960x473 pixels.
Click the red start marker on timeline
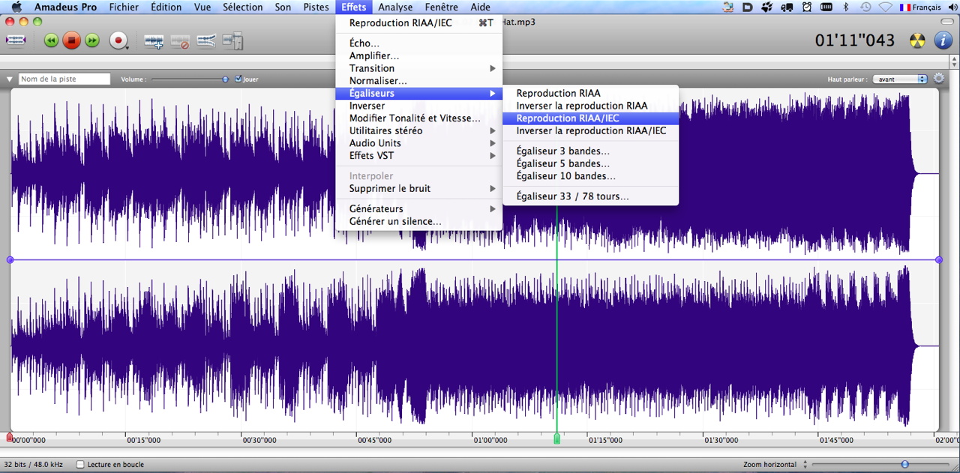click(x=10, y=438)
